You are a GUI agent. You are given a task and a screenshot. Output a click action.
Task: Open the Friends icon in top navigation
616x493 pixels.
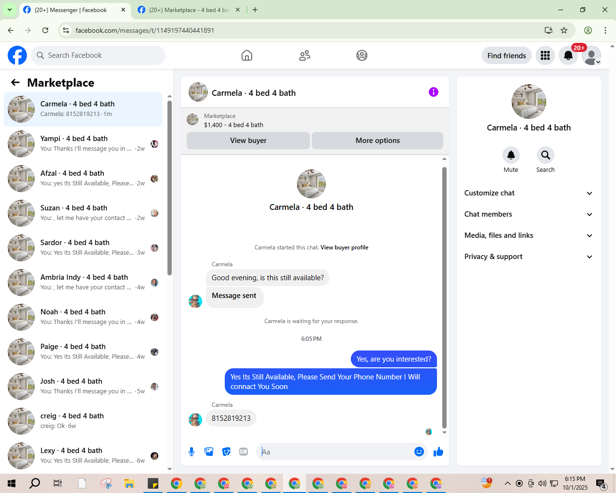pyautogui.click(x=305, y=55)
